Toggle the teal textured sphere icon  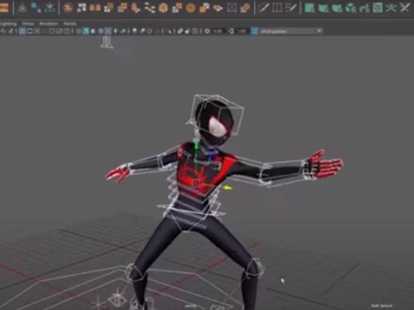[100, 31]
